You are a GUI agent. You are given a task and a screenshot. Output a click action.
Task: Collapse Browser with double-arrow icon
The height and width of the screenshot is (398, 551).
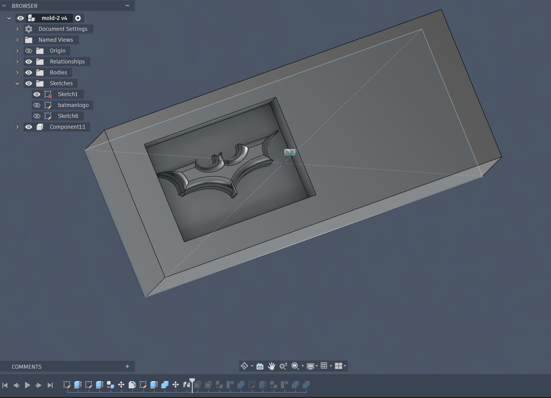click(x=4, y=6)
